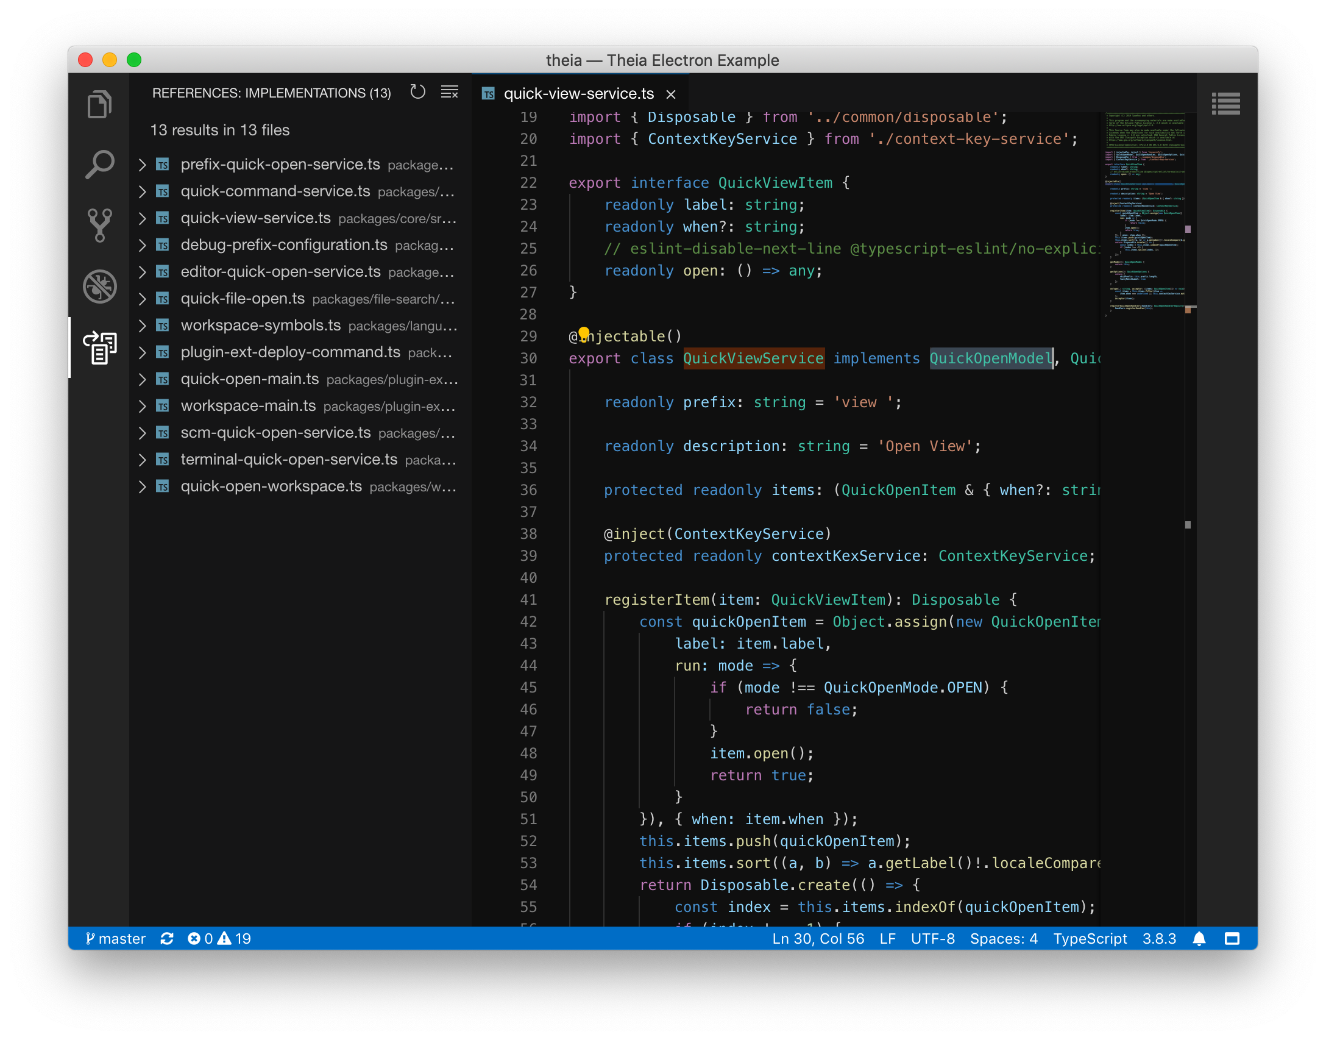Toggle the outline view in right sidebar

tap(1225, 104)
